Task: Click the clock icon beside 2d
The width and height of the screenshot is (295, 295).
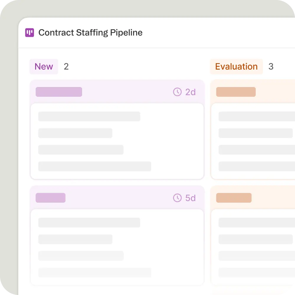Action: tap(177, 92)
